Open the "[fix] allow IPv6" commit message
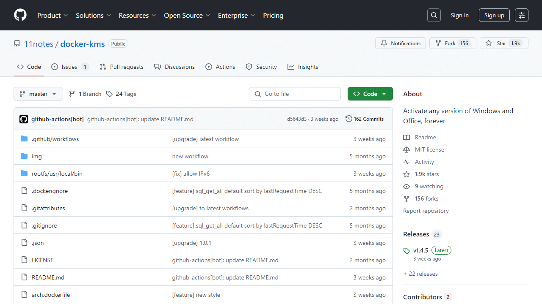Viewport: 542px width, 304px height. (191, 174)
